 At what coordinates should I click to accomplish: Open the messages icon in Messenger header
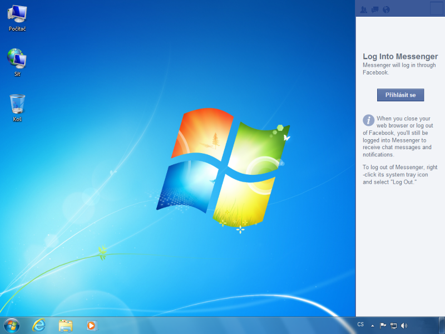click(375, 9)
